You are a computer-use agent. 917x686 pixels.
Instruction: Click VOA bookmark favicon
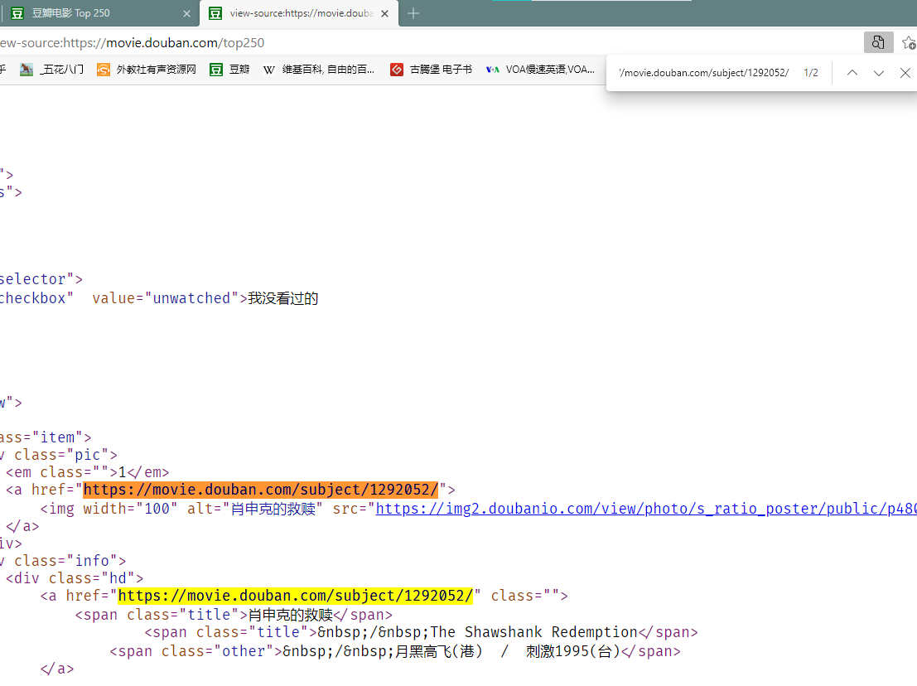point(492,70)
